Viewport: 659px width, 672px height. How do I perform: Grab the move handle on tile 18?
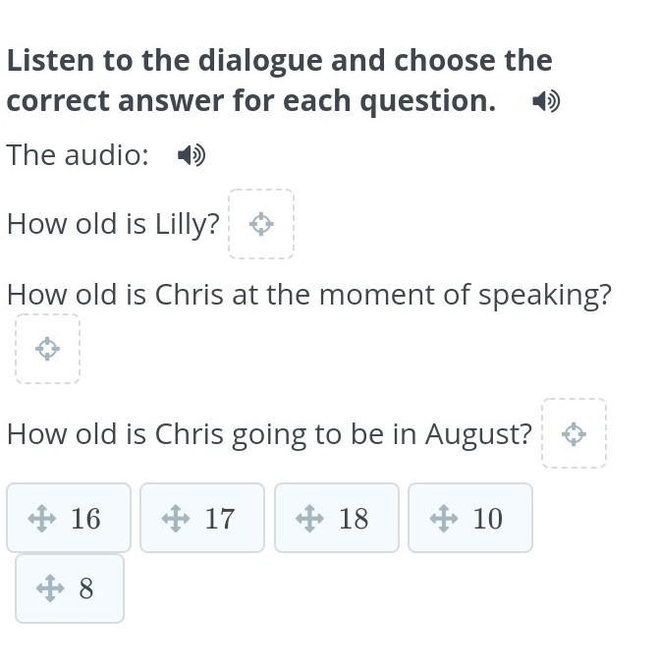pyautogui.click(x=309, y=518)
